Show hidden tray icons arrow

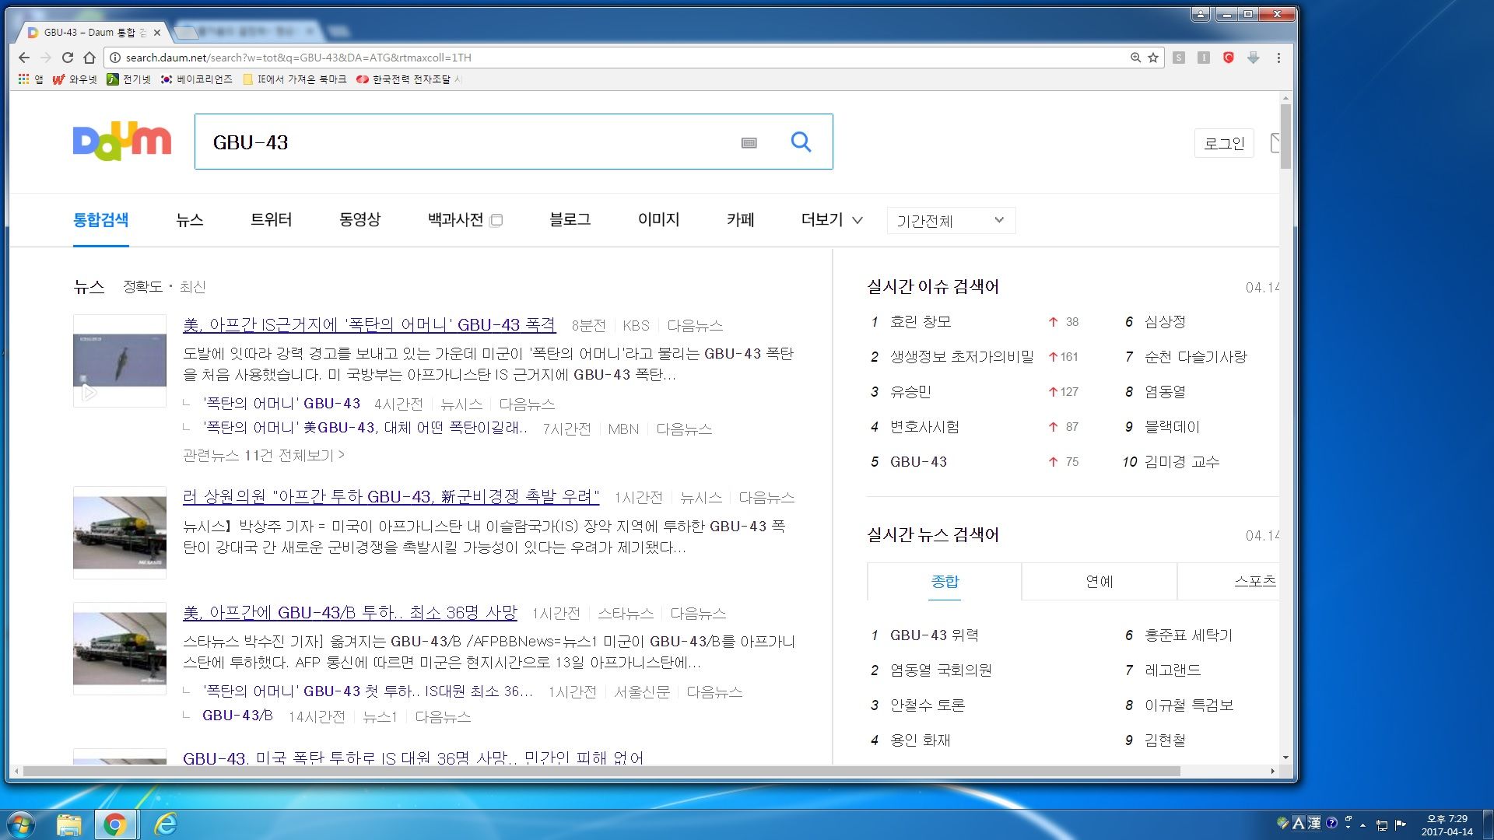pyautogui.click(x=1362, y=824)
